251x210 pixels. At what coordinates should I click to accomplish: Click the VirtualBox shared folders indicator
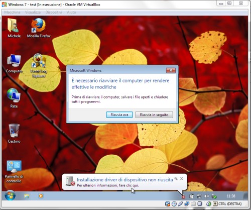coord(193,204)
